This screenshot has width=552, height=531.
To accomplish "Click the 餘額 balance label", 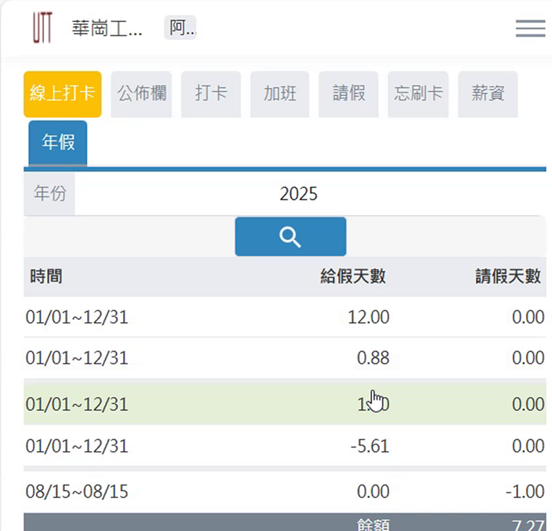I will (373, 524).
